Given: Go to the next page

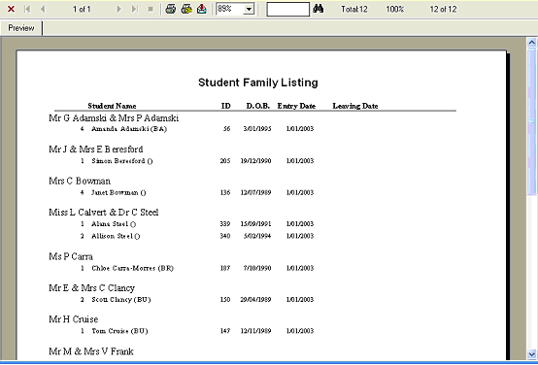Looking at the screenshot, I should coord(119,9).
